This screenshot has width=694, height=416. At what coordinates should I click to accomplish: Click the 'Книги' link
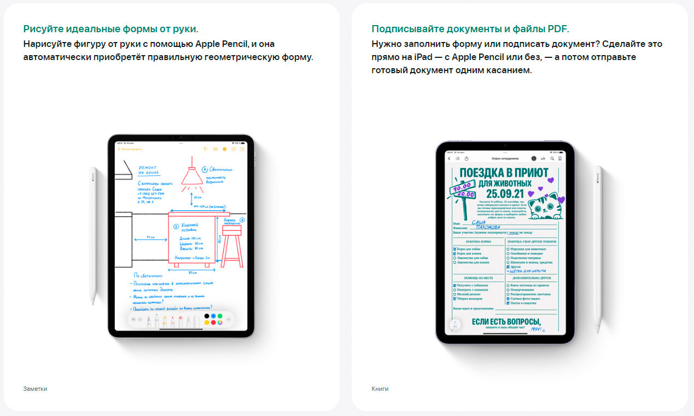click(380, 389)
